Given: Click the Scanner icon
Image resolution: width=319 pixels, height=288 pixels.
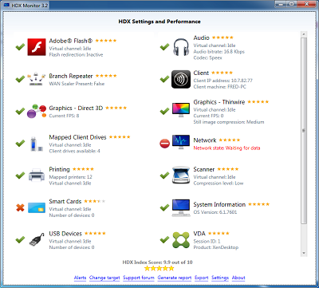Looking at the screenshot, I should coord(181,175).
